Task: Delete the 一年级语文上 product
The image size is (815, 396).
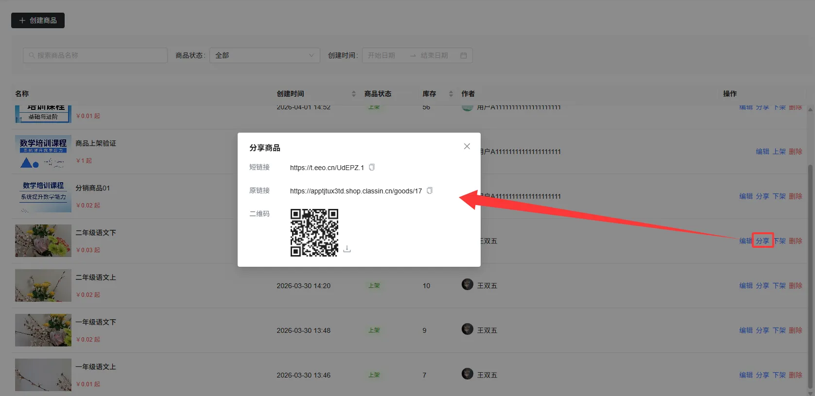Action: pos(796,375)
